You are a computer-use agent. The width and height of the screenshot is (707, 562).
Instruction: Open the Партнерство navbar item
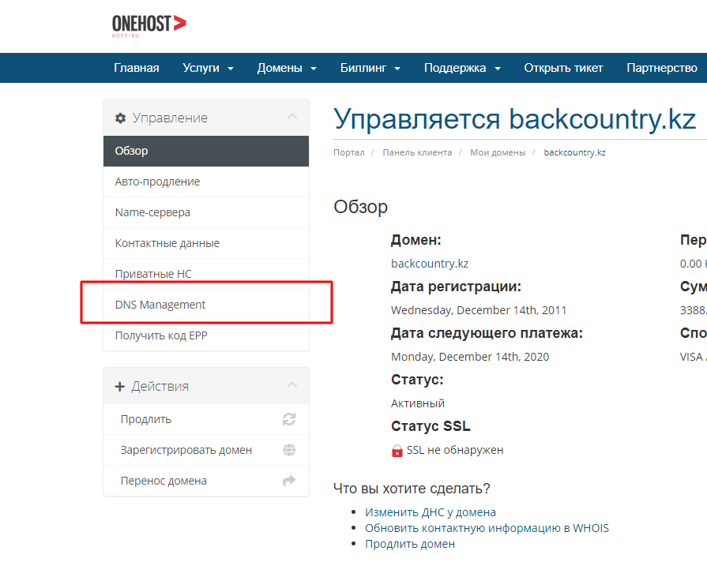(661, 68)
